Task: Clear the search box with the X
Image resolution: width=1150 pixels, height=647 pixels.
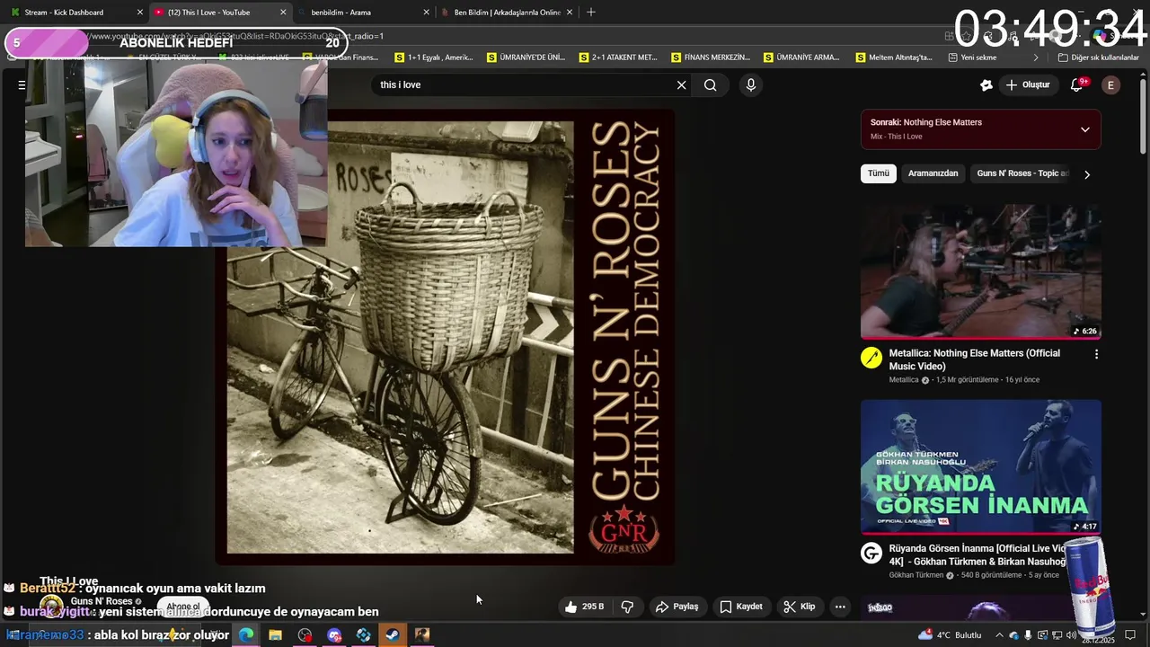Action: pos(681,85)
